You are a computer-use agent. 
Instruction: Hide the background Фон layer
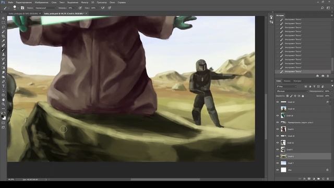pyautogui.click(x=278, y=170)
